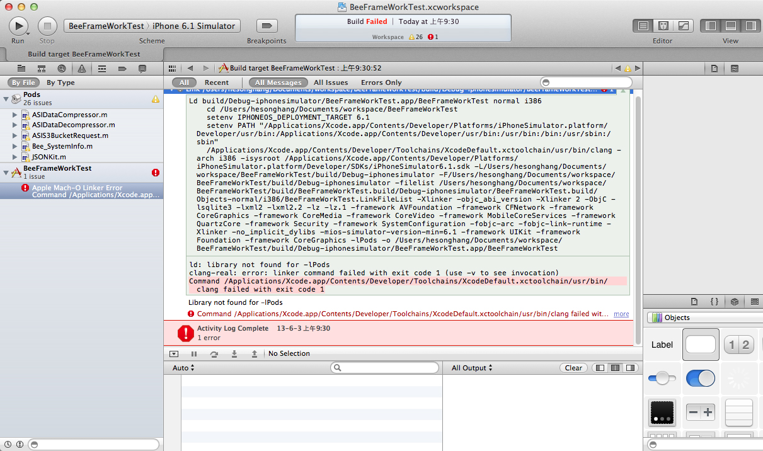Click the jump bar warning issue indicator
The height and width of the screenshot is (451, 763).
pyautogui.click(x=627, y=68)
